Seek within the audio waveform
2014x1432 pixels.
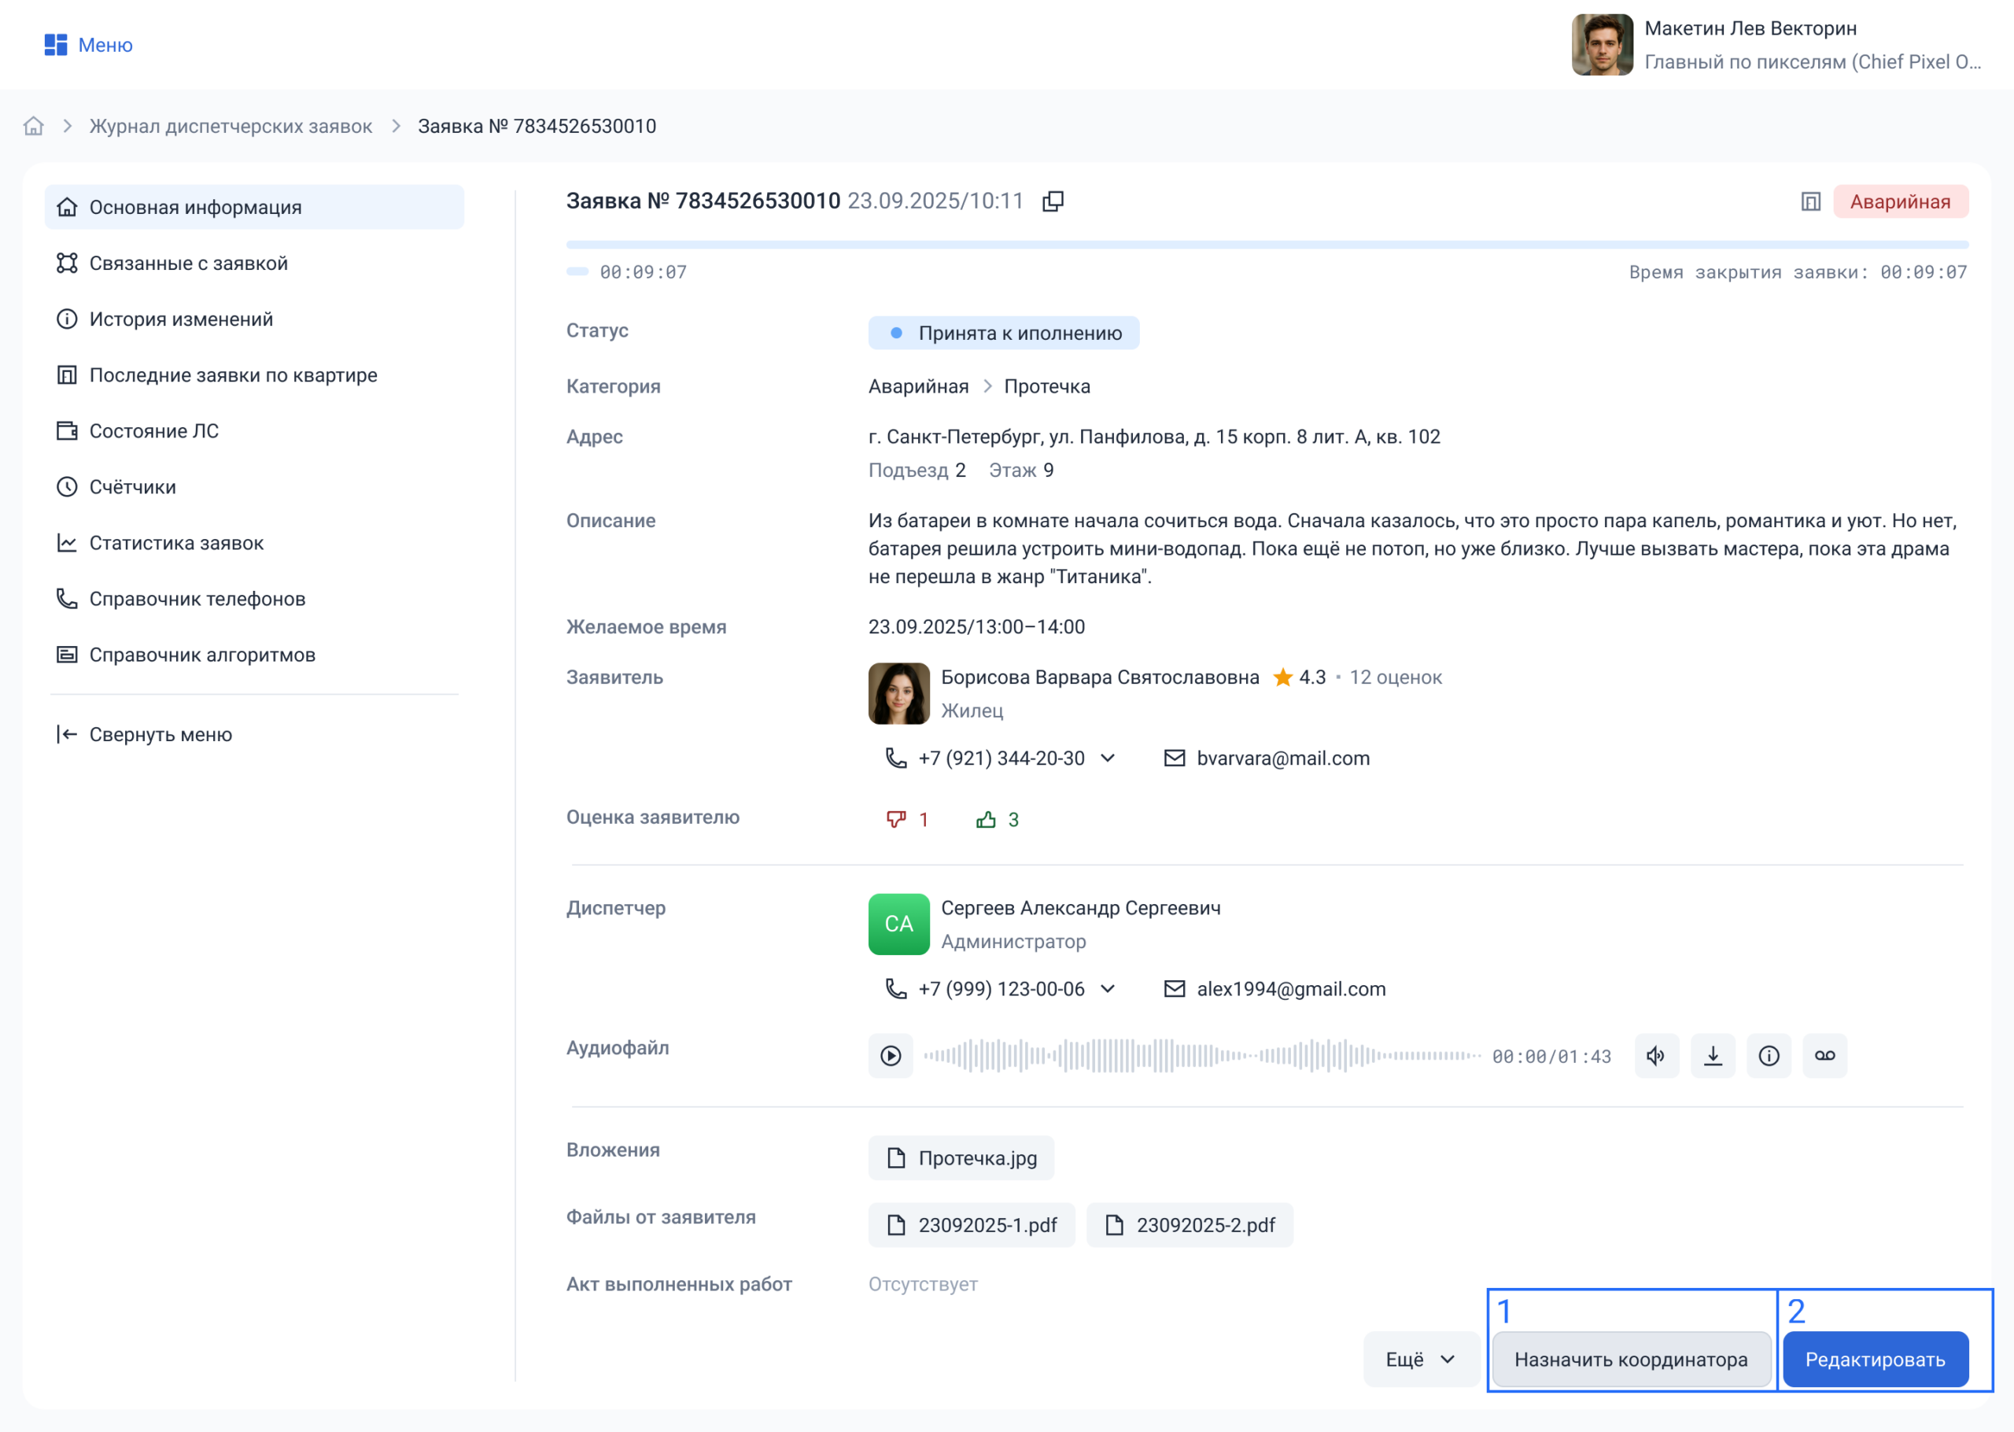point(1201,1055)
